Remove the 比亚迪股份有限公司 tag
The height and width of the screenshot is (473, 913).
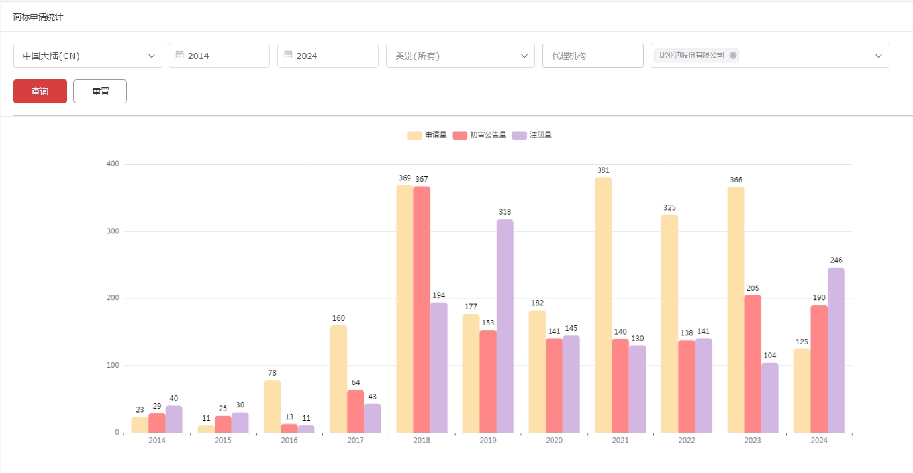[733, 56]
